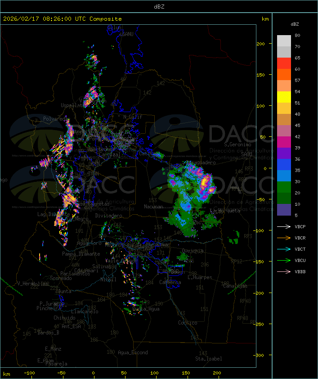This screenshot has width=318, height=379.
Task: Click the km label at the bottom left
Action: point(6,374)
